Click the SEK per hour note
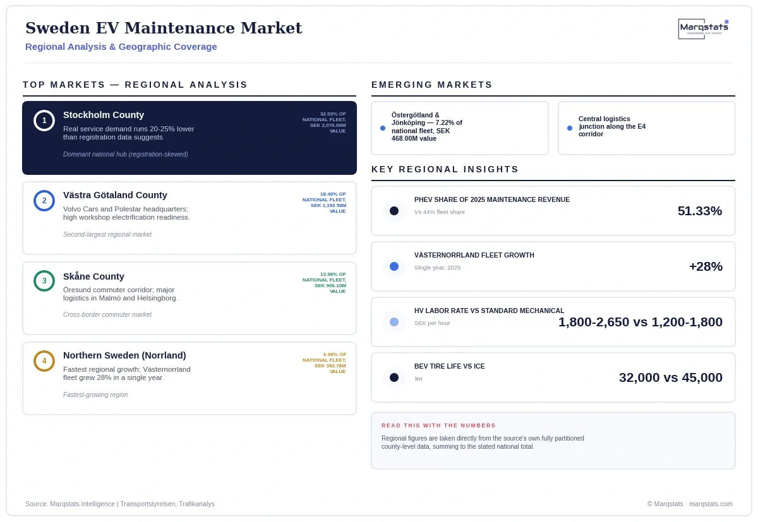 (433, 323)
